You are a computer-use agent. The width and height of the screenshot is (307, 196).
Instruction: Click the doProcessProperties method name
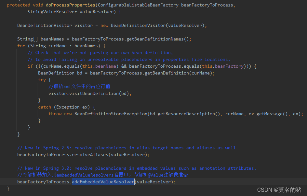71,5
